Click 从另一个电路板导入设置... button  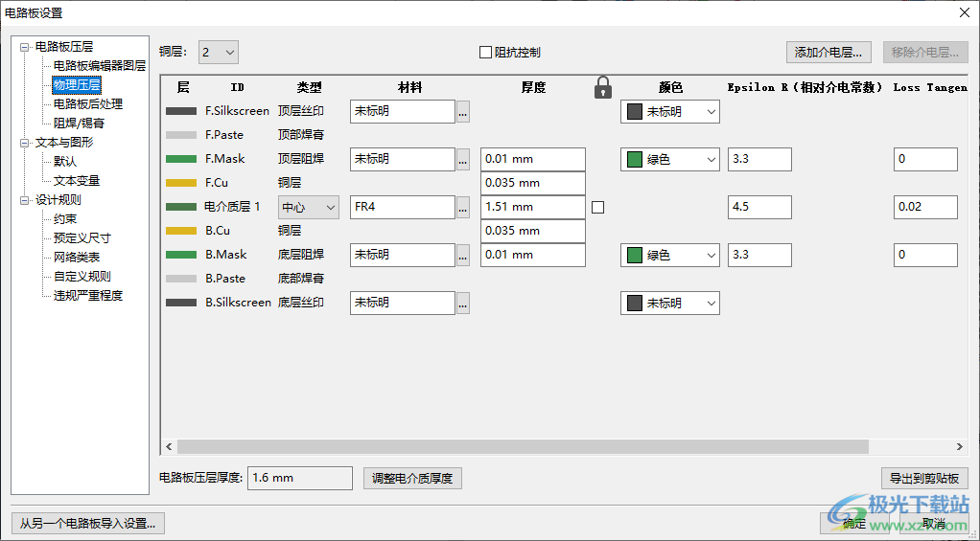(87, 523)
